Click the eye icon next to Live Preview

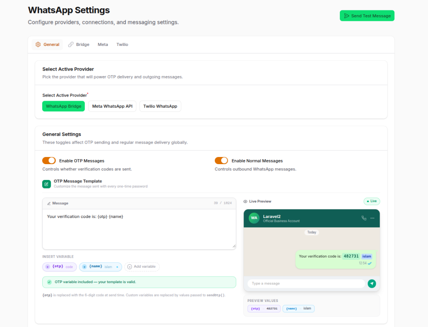(245, 202)
